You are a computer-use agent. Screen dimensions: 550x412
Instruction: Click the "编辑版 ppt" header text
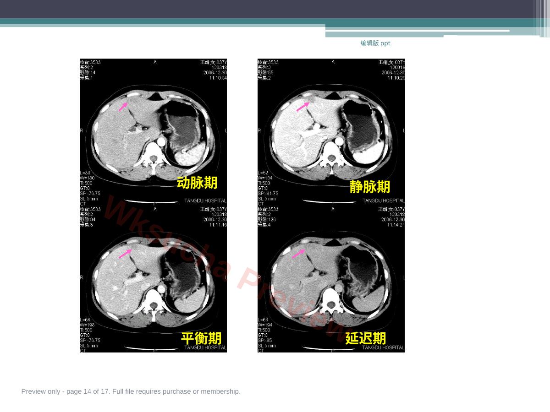375,43
